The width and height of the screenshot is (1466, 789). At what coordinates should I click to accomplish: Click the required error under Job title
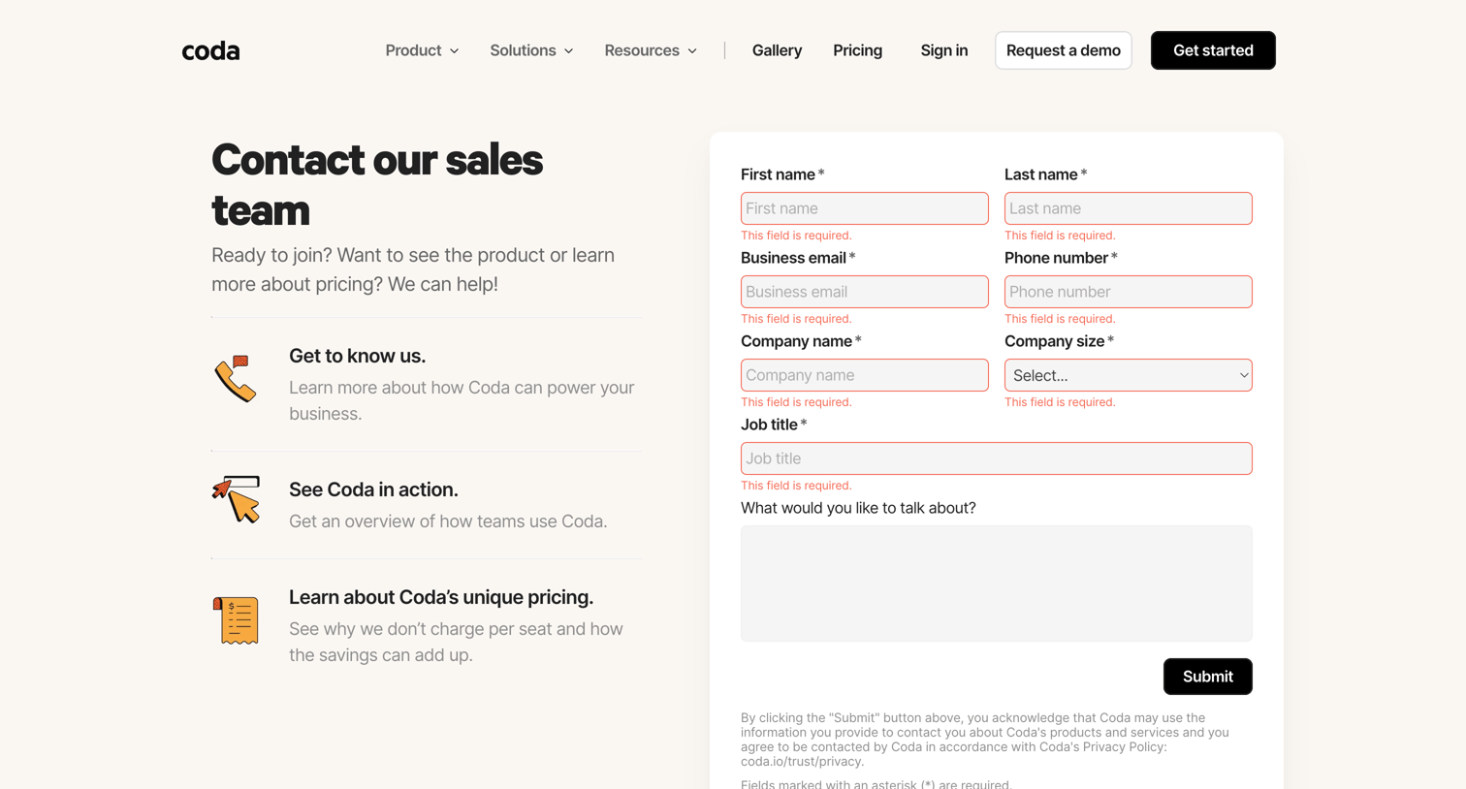pyautogui.click(x=796, y=486)
